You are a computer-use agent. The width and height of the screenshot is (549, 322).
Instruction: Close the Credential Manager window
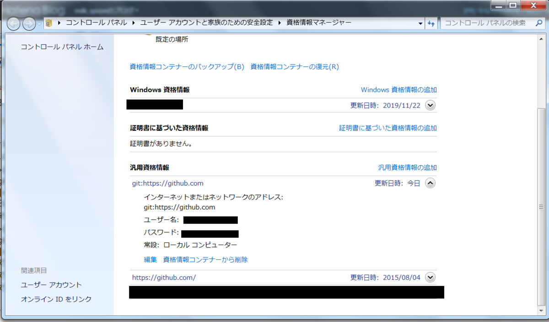(x=533, y=5)
